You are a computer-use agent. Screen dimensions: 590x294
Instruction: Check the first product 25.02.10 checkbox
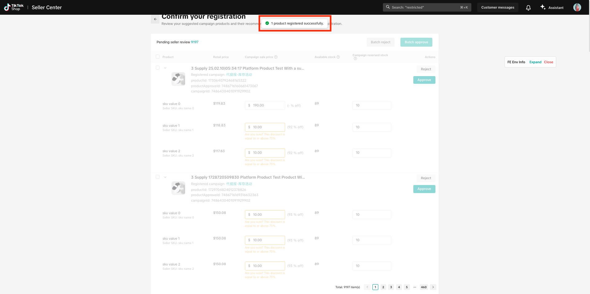[158, 68]
